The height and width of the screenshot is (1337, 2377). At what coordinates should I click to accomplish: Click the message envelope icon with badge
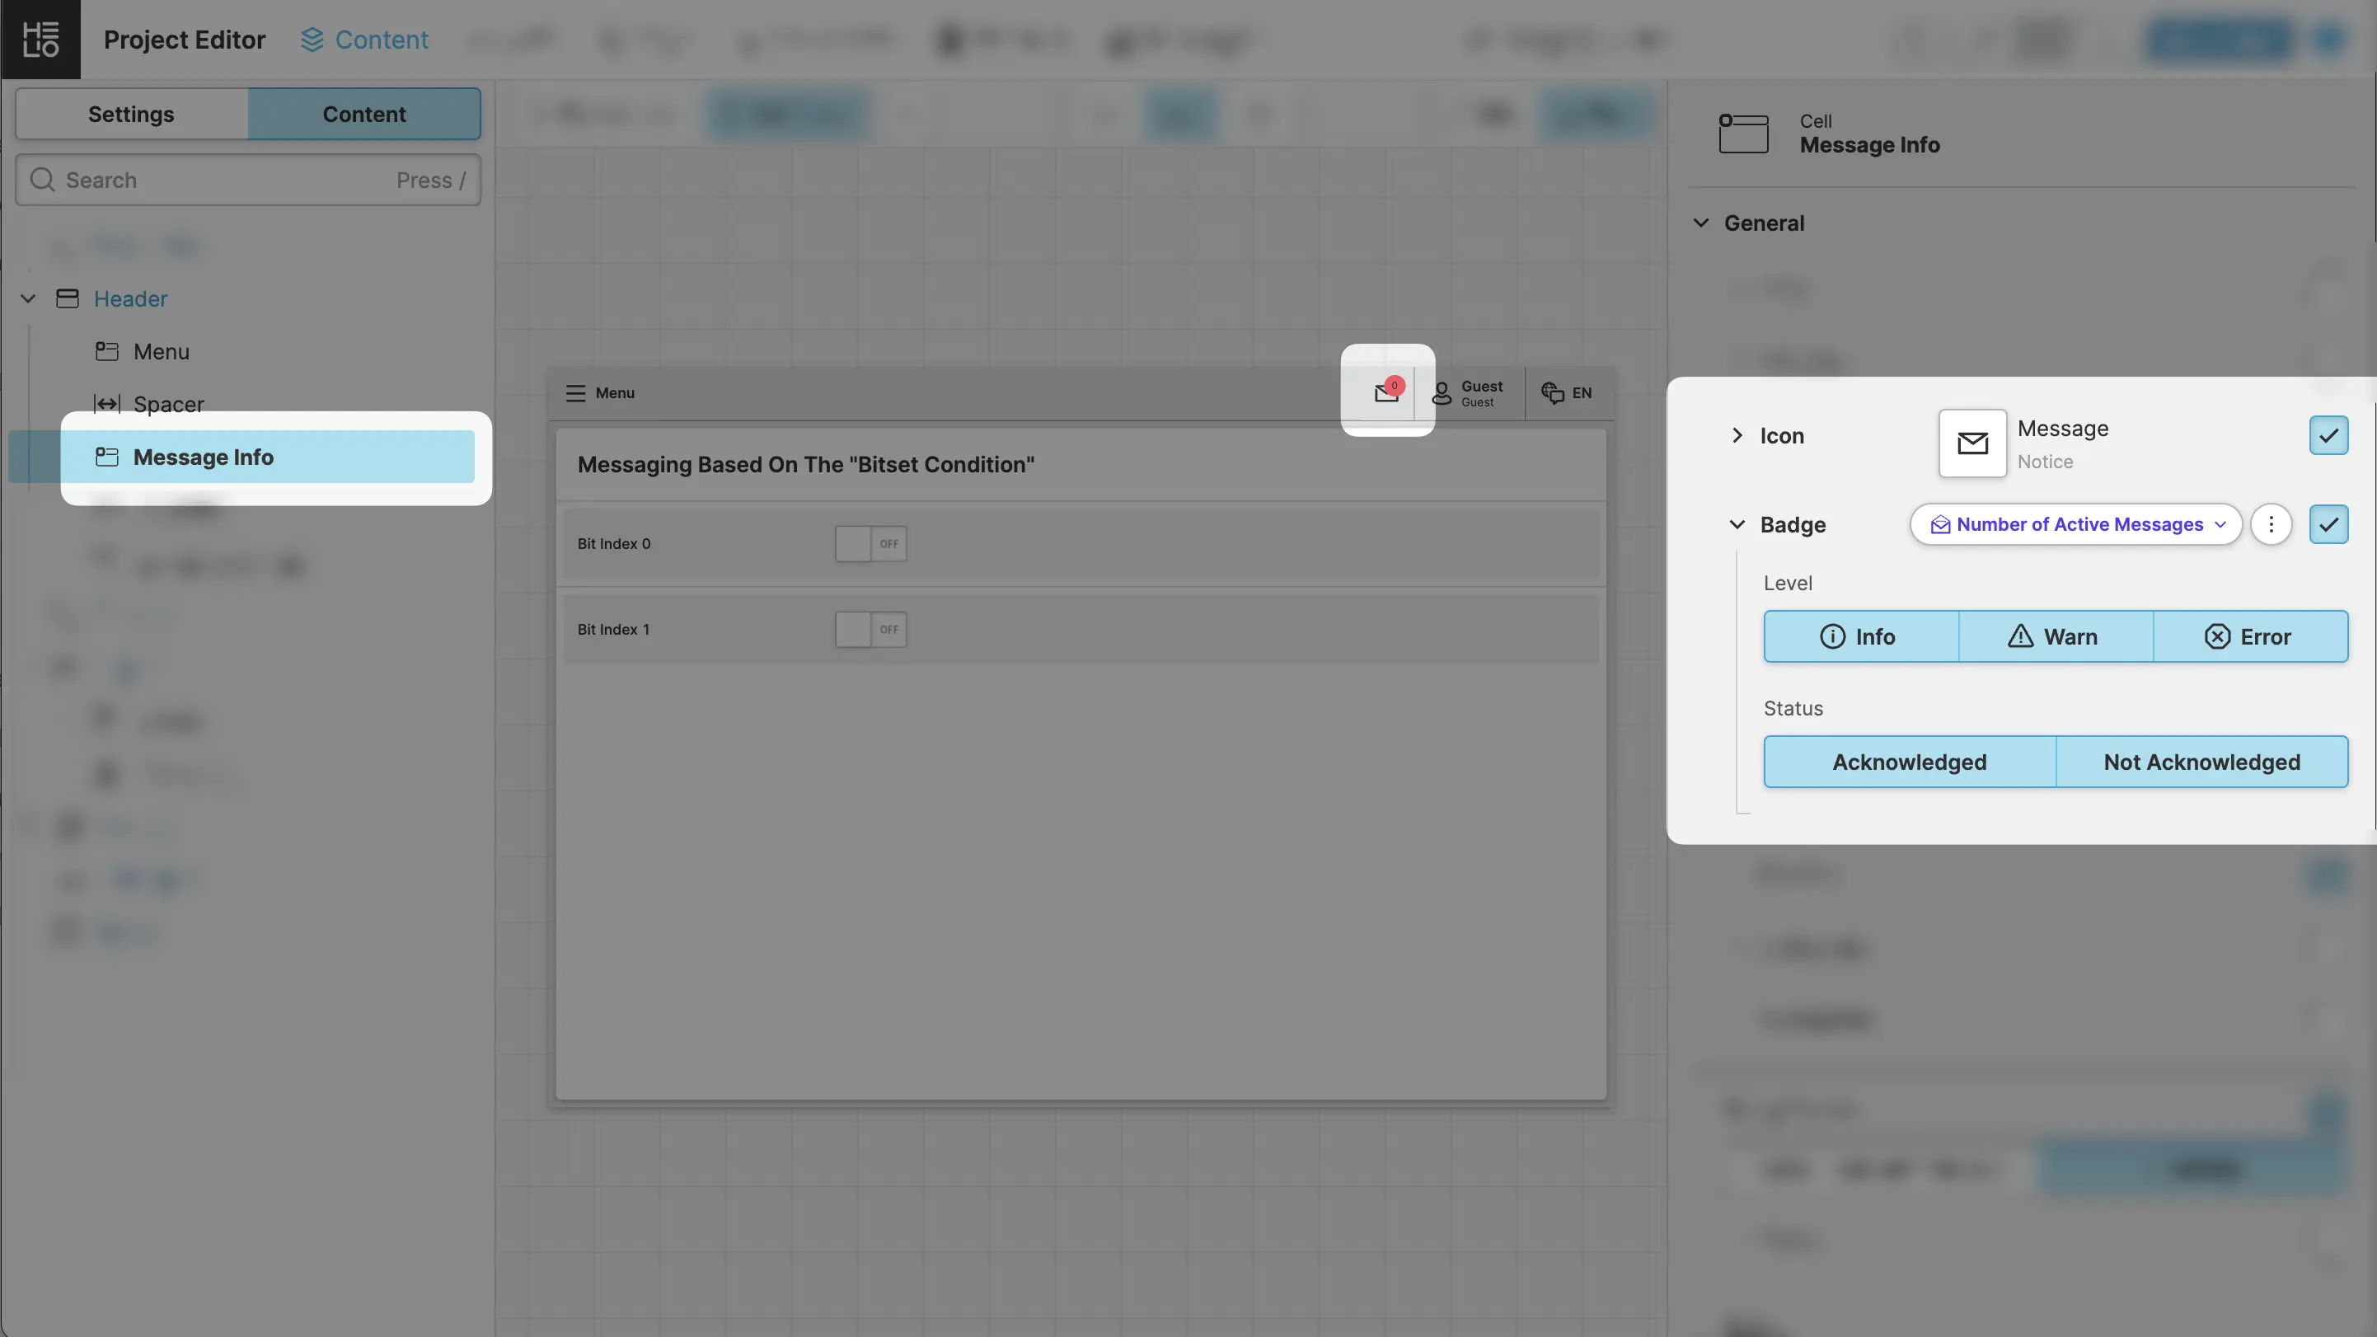(x=1386, y=392)
